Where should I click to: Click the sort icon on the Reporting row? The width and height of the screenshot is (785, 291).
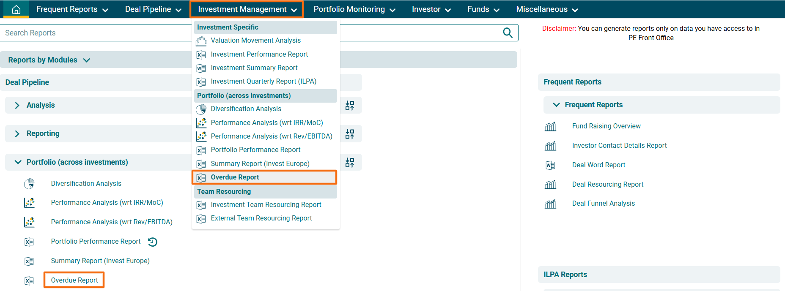click(x=350, y=134)
